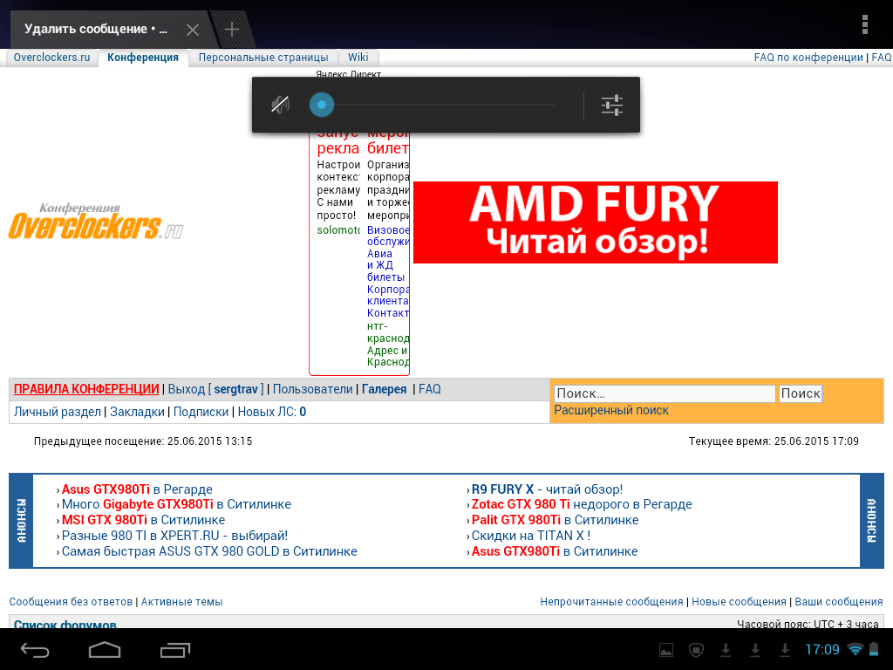This screenshot has width=893, height=670.
Task: Open Zotac GTX 980 Ti в Регарде link
Action: click(x=582, y=504)
